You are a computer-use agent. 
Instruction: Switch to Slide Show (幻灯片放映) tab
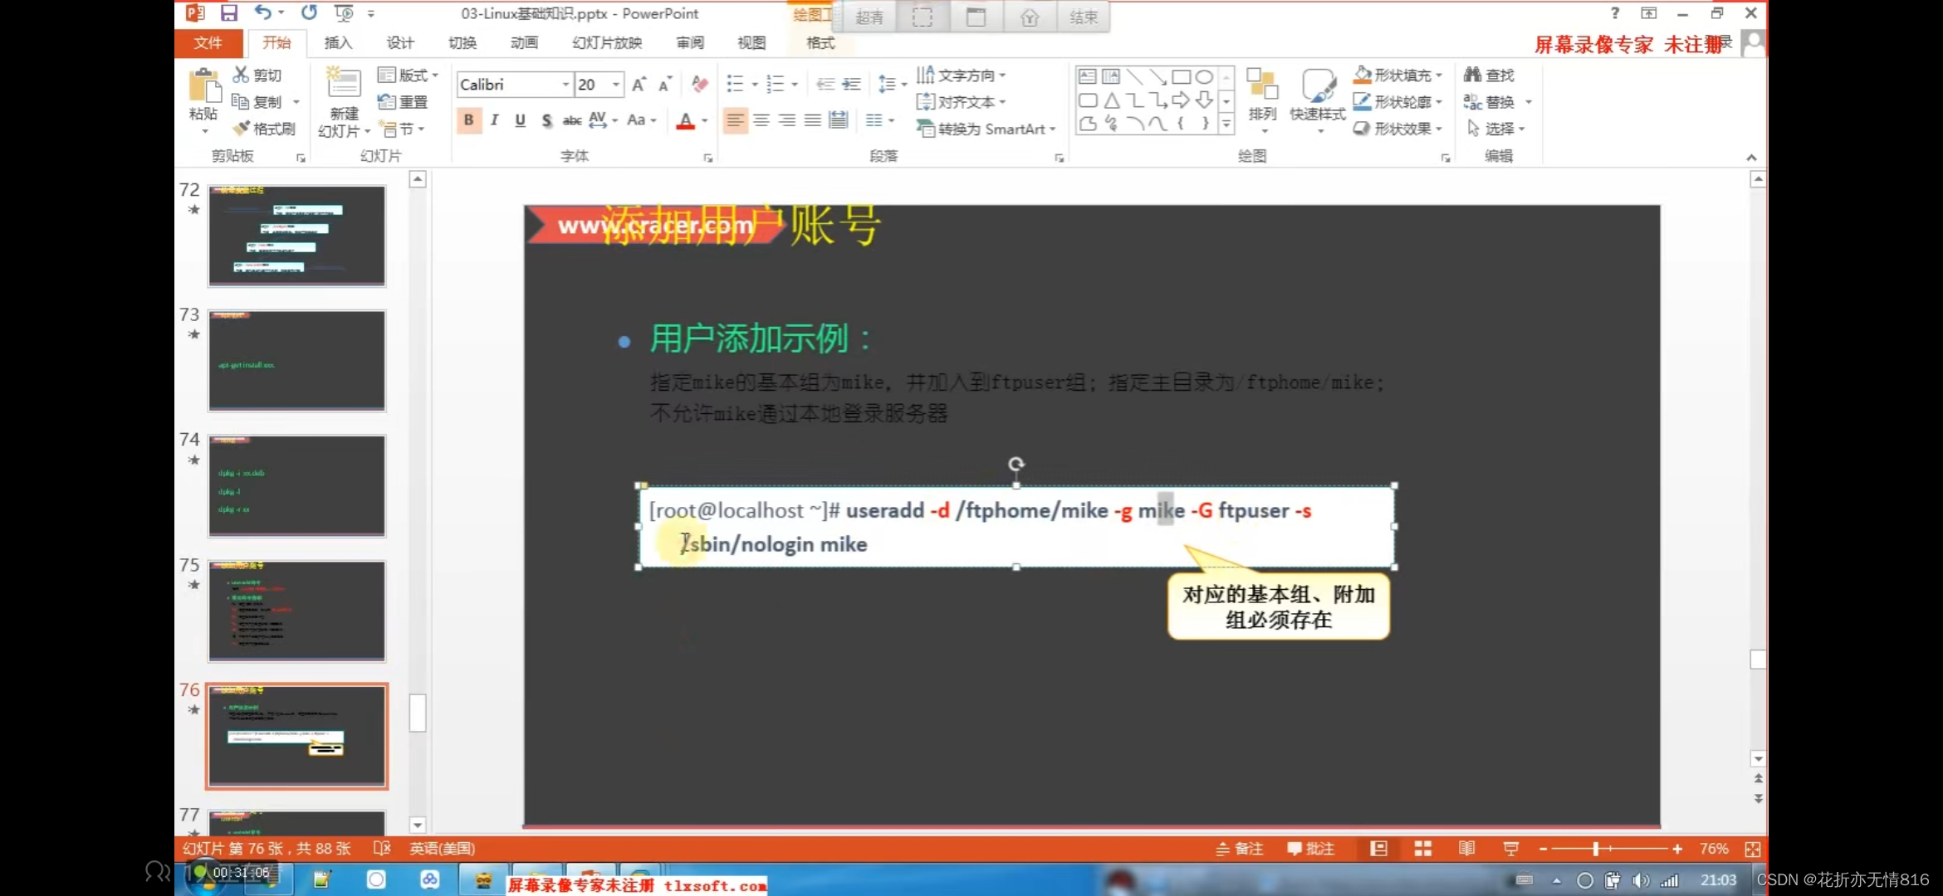[x=607, y=42]
